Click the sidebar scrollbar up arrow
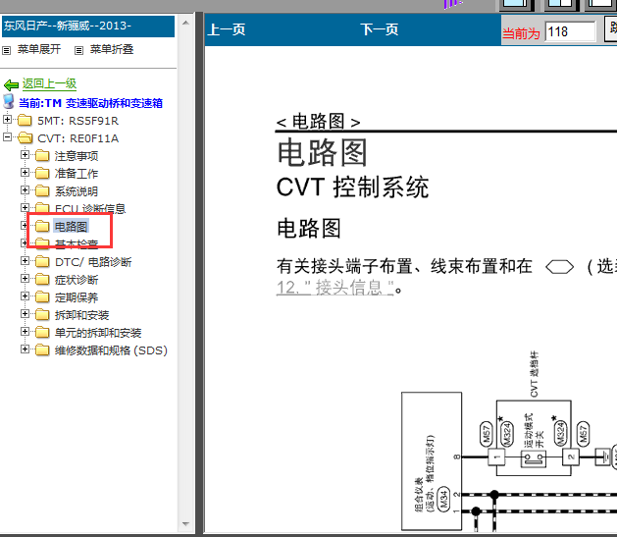Screen dimensions: 617x537 click(x=185, y=23)
